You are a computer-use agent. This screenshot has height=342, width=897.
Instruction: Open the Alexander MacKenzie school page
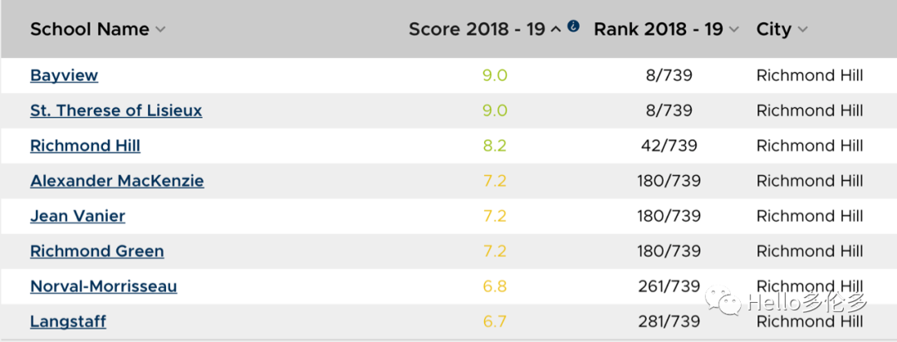pos(117,181)
